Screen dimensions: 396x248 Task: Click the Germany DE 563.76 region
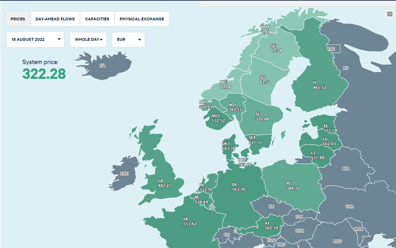238,187
